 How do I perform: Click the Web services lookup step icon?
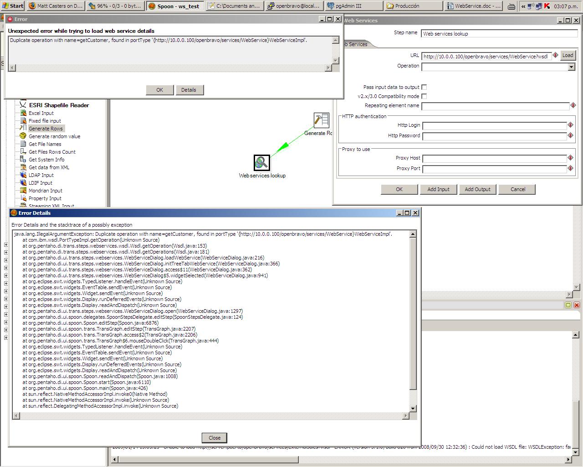[261, 163]
